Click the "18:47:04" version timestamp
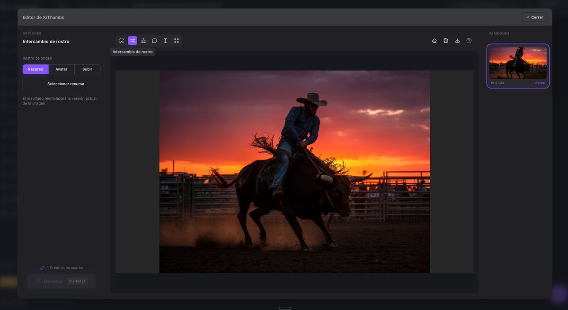Viewport: 568px width, 310px height. [x=497, y=83]
